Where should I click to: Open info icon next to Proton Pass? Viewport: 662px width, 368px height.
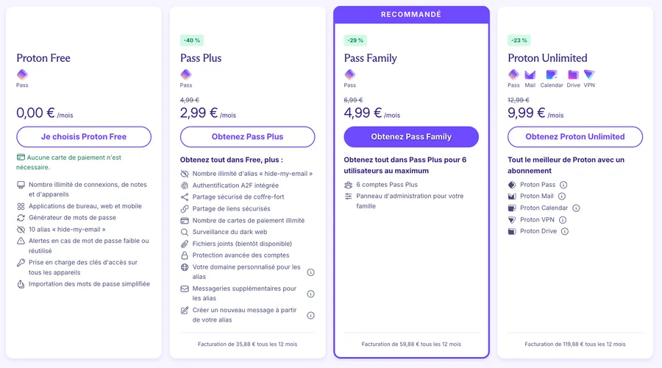tap(563, 185)
